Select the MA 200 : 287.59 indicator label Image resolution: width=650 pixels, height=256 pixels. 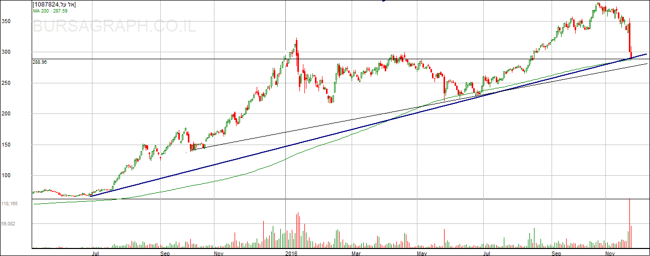click(50, 11)
